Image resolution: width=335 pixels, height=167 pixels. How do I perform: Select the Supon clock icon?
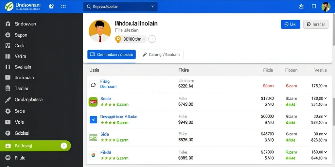[8, 35]
